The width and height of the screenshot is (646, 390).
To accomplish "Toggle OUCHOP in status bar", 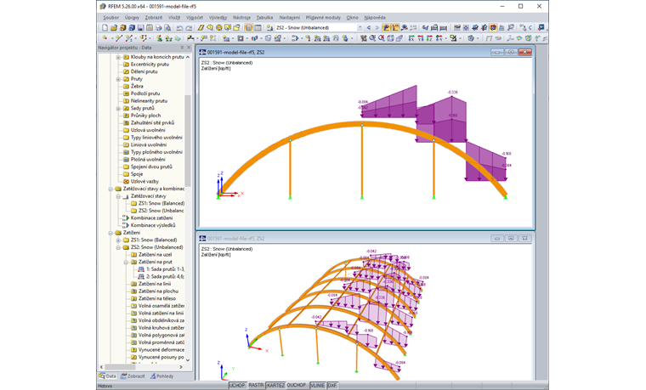I will click(x=297, y=386).
